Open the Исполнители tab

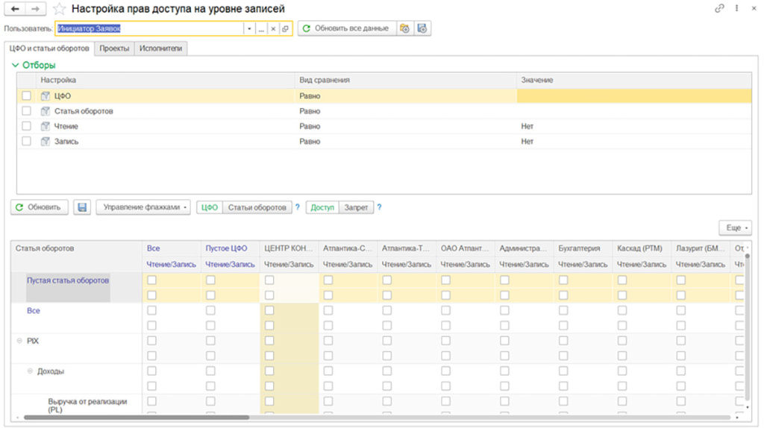pyautogui.click(x=160, y=48)
